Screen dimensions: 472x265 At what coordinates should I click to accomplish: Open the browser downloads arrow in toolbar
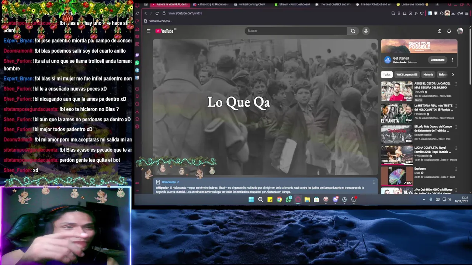pyautogui.click(x=453, y=13)
